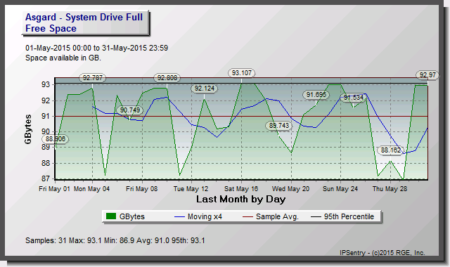Select the 95th Percentile legend entry
This screenshot has height=267, width=450.
pos(342,216)
